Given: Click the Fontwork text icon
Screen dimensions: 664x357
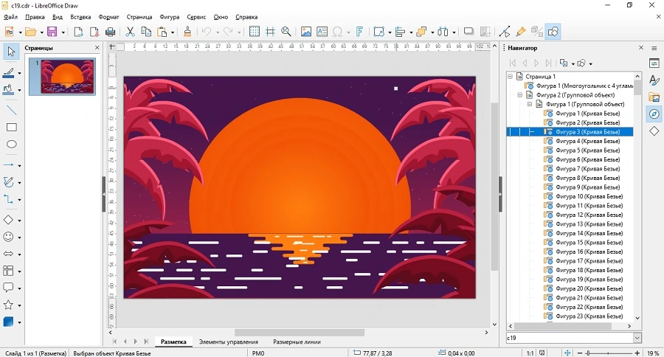Looking at the screenshot, I should tap(359, 32).
